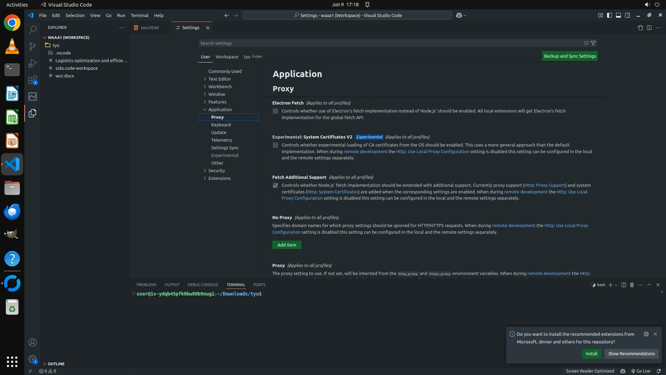Open Run and Debug view
This screenshot has height=375, width=666.
pos(33,63)
